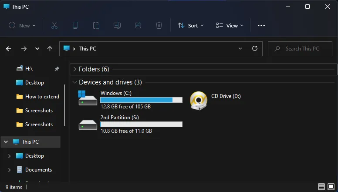
Task: Go back with the left arrow
Action: (9, 49)
